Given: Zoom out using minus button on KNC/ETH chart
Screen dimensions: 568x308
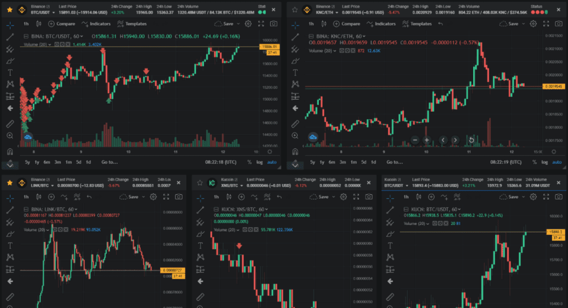Looking at the screenshot, I should tap(415, 140).
